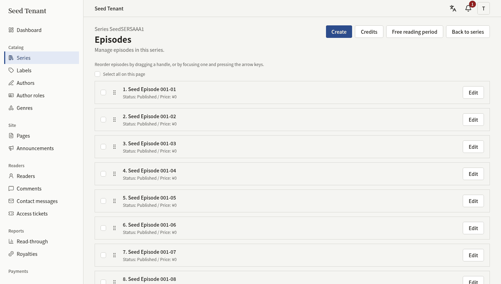Open the Royalties report
The width and height of the screenshot is (501, 284).
click(42, 254)
